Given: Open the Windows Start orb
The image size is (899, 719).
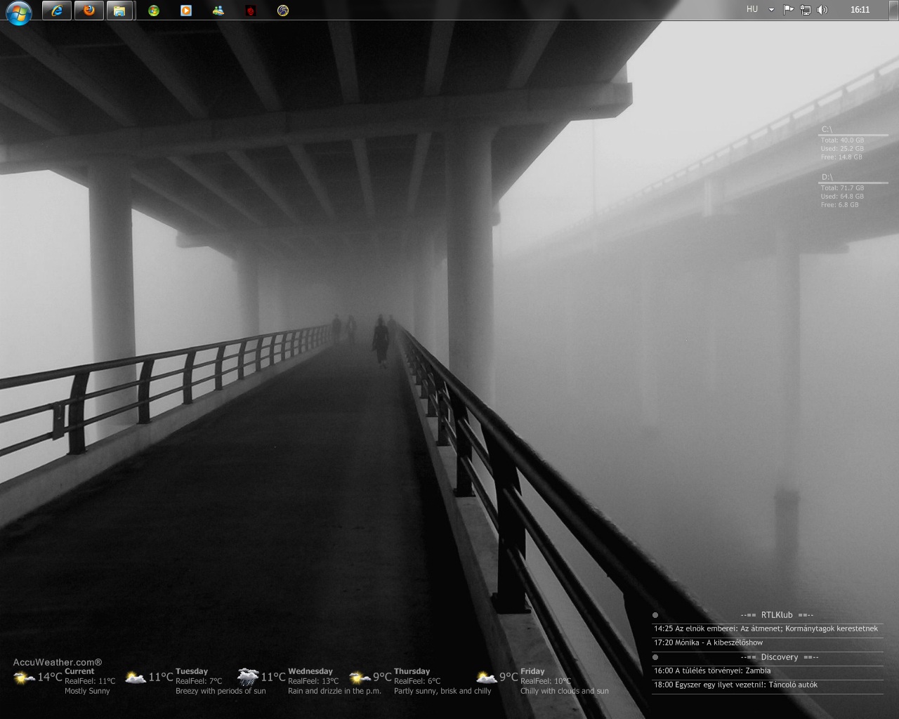Looking at the screenshot, I should [18, 12].
